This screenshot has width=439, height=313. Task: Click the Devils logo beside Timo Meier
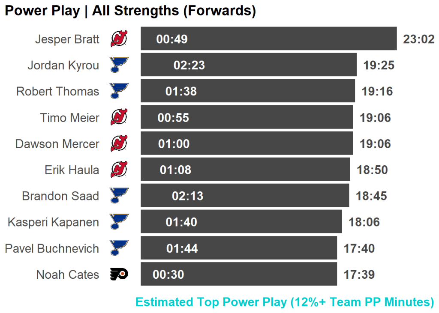click(x=119, y=117)
